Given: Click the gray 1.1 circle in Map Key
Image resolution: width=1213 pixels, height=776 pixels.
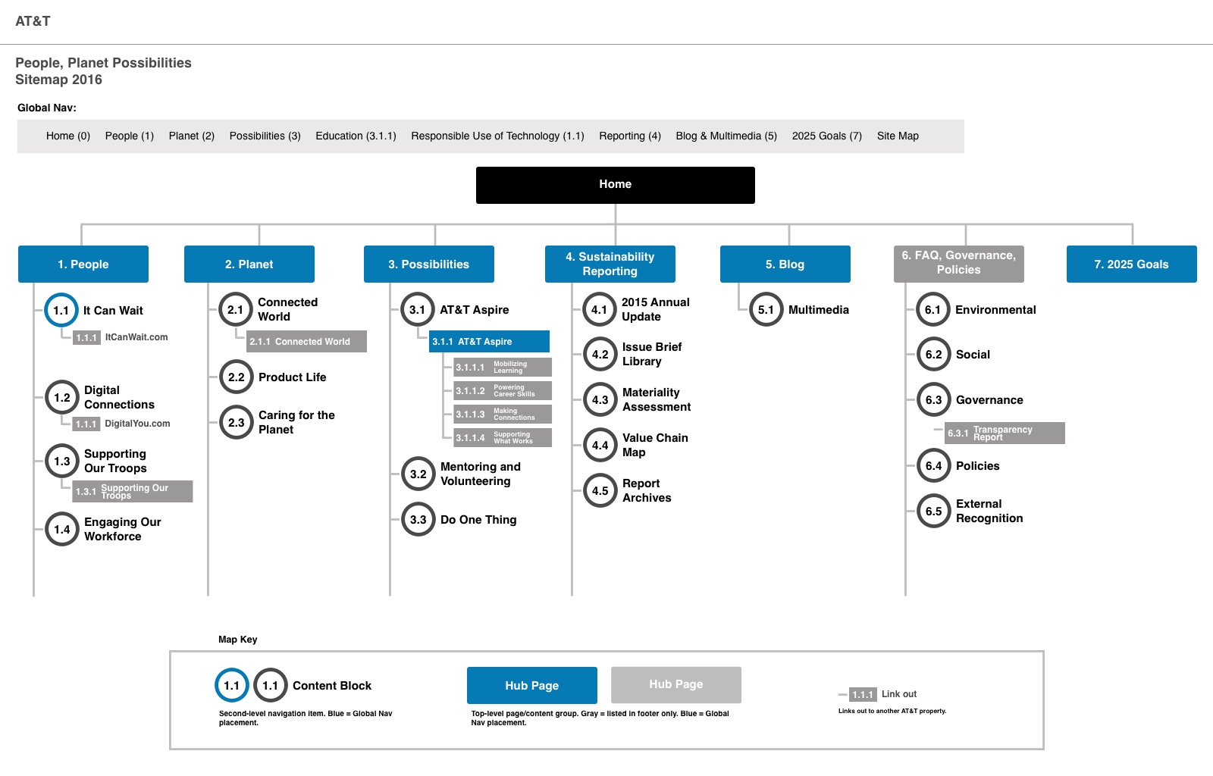Looking at the screenshot, I should pos(271,686).
